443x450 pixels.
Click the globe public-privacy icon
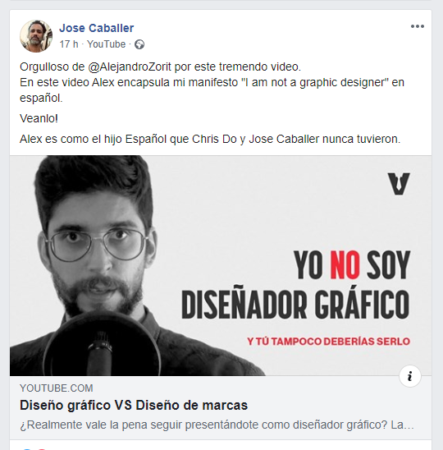(x=139, y=44)
